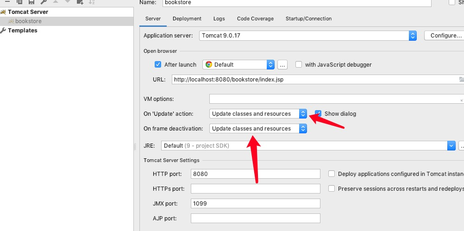Click the Chrome icon in browser selector
Image resolution: width=464 pixels, height=231 pixels.
[209, 64]
